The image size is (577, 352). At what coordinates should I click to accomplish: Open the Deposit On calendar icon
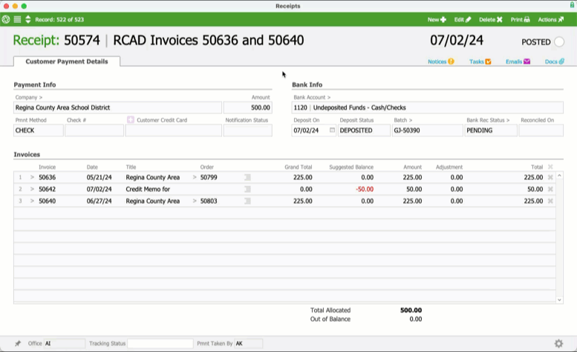(332, 130)
